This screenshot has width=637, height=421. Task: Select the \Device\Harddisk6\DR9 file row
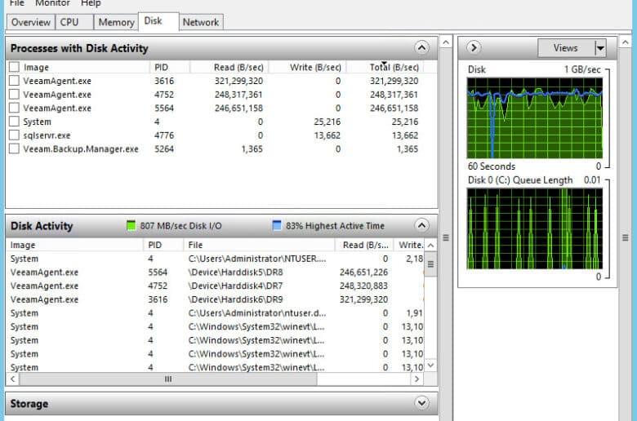[216, 299]
